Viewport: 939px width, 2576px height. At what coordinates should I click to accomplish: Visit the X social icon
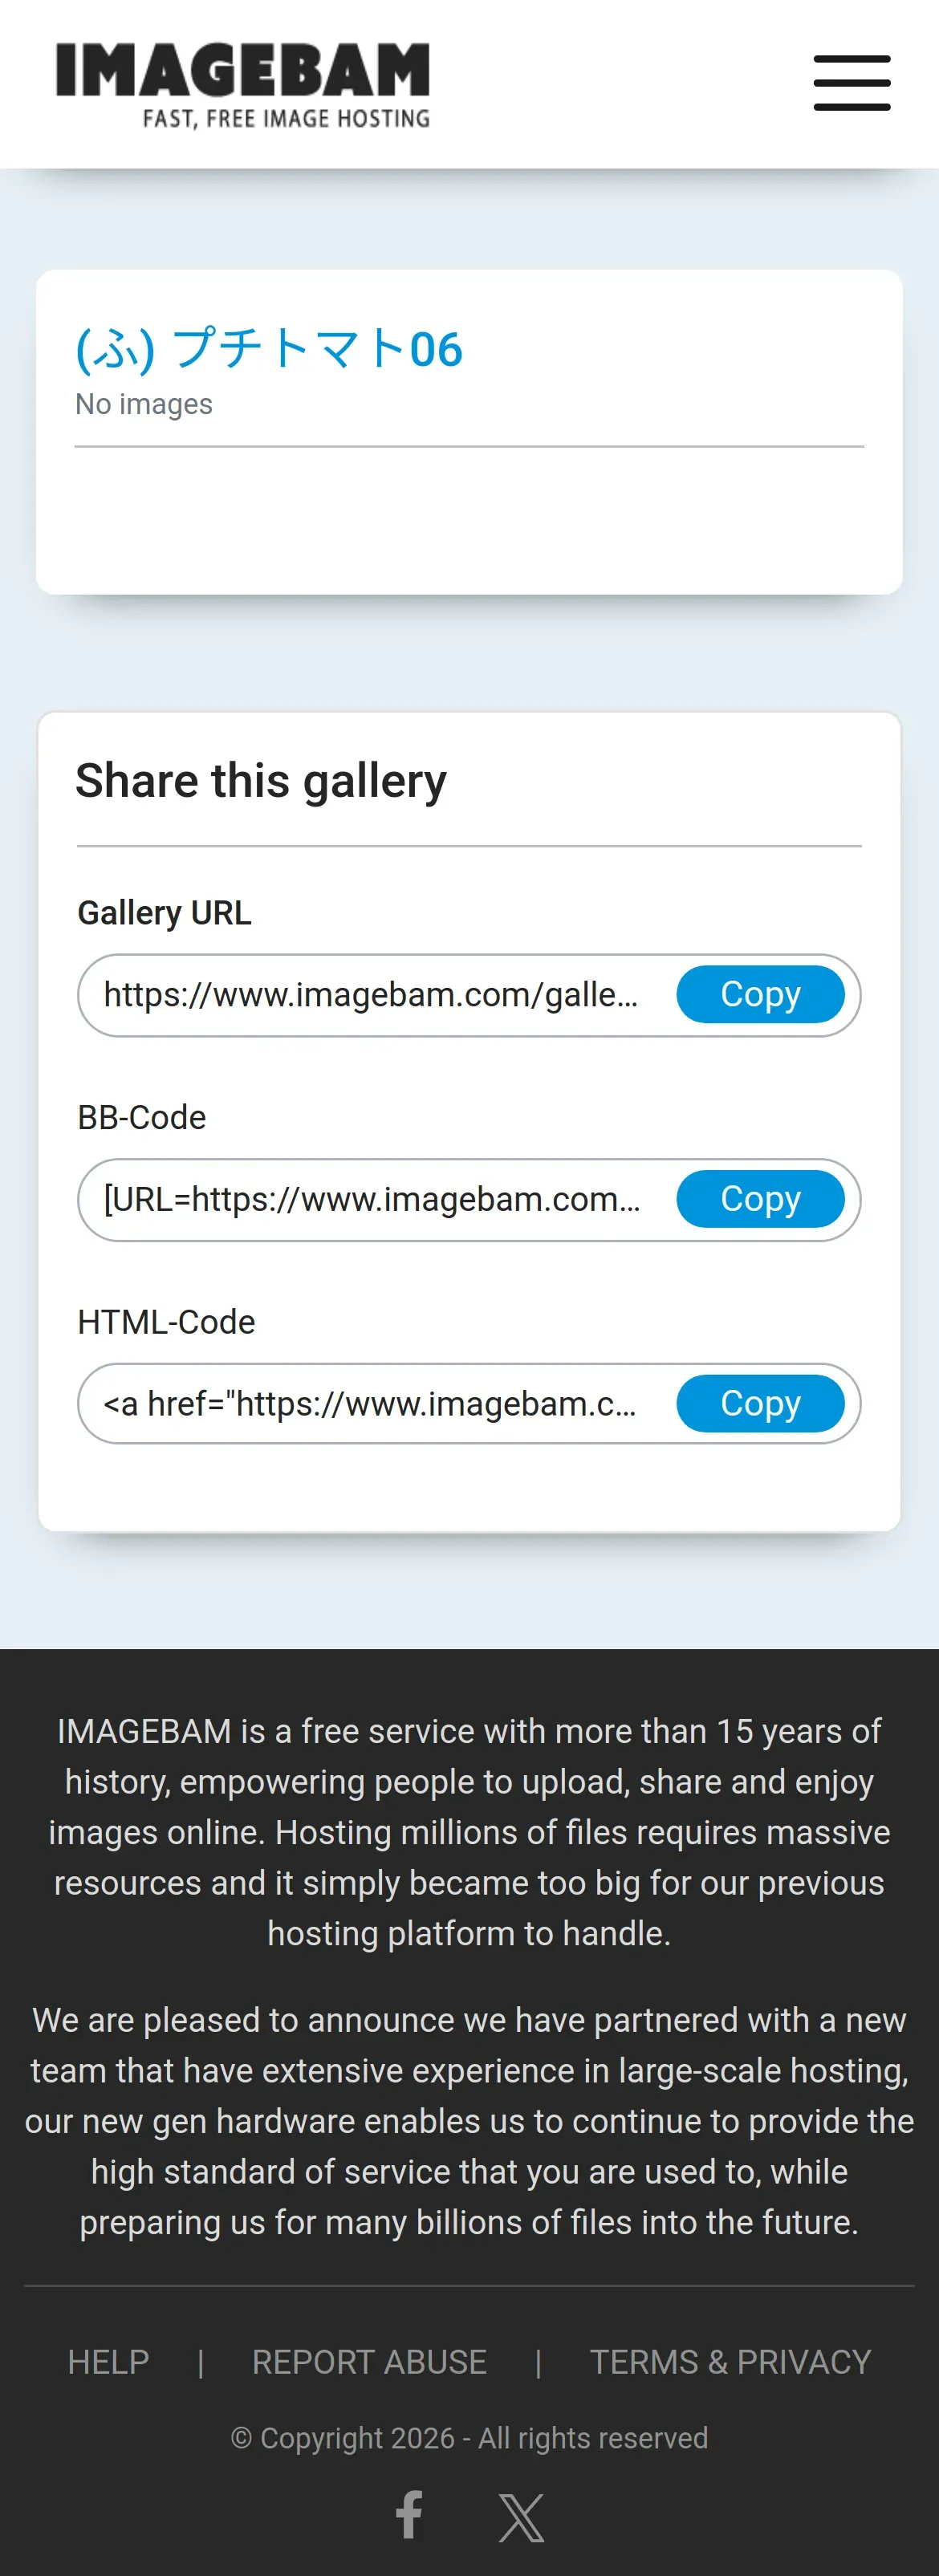(521, 2517)
